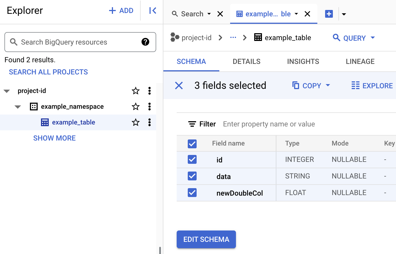Screen dimensions: 396x254
Task: Close the Search tab
Action: coord(220,14)
